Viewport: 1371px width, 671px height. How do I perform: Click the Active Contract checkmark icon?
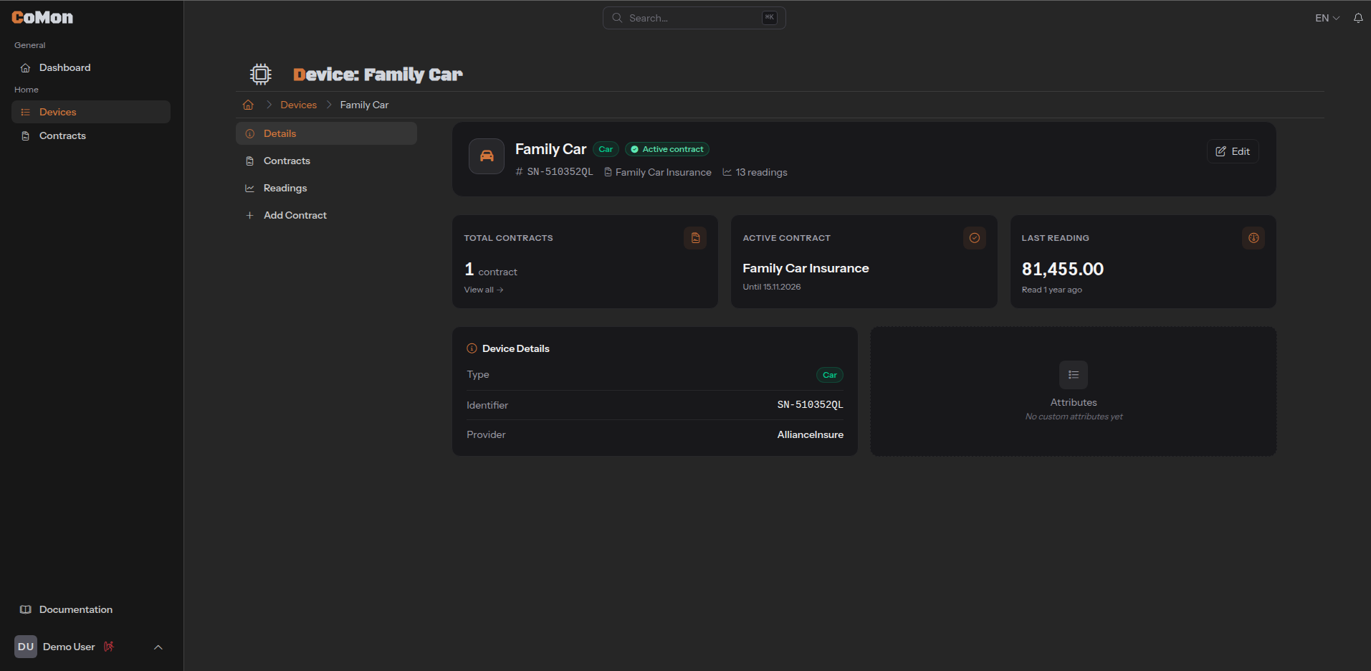[x=975, y=238]
